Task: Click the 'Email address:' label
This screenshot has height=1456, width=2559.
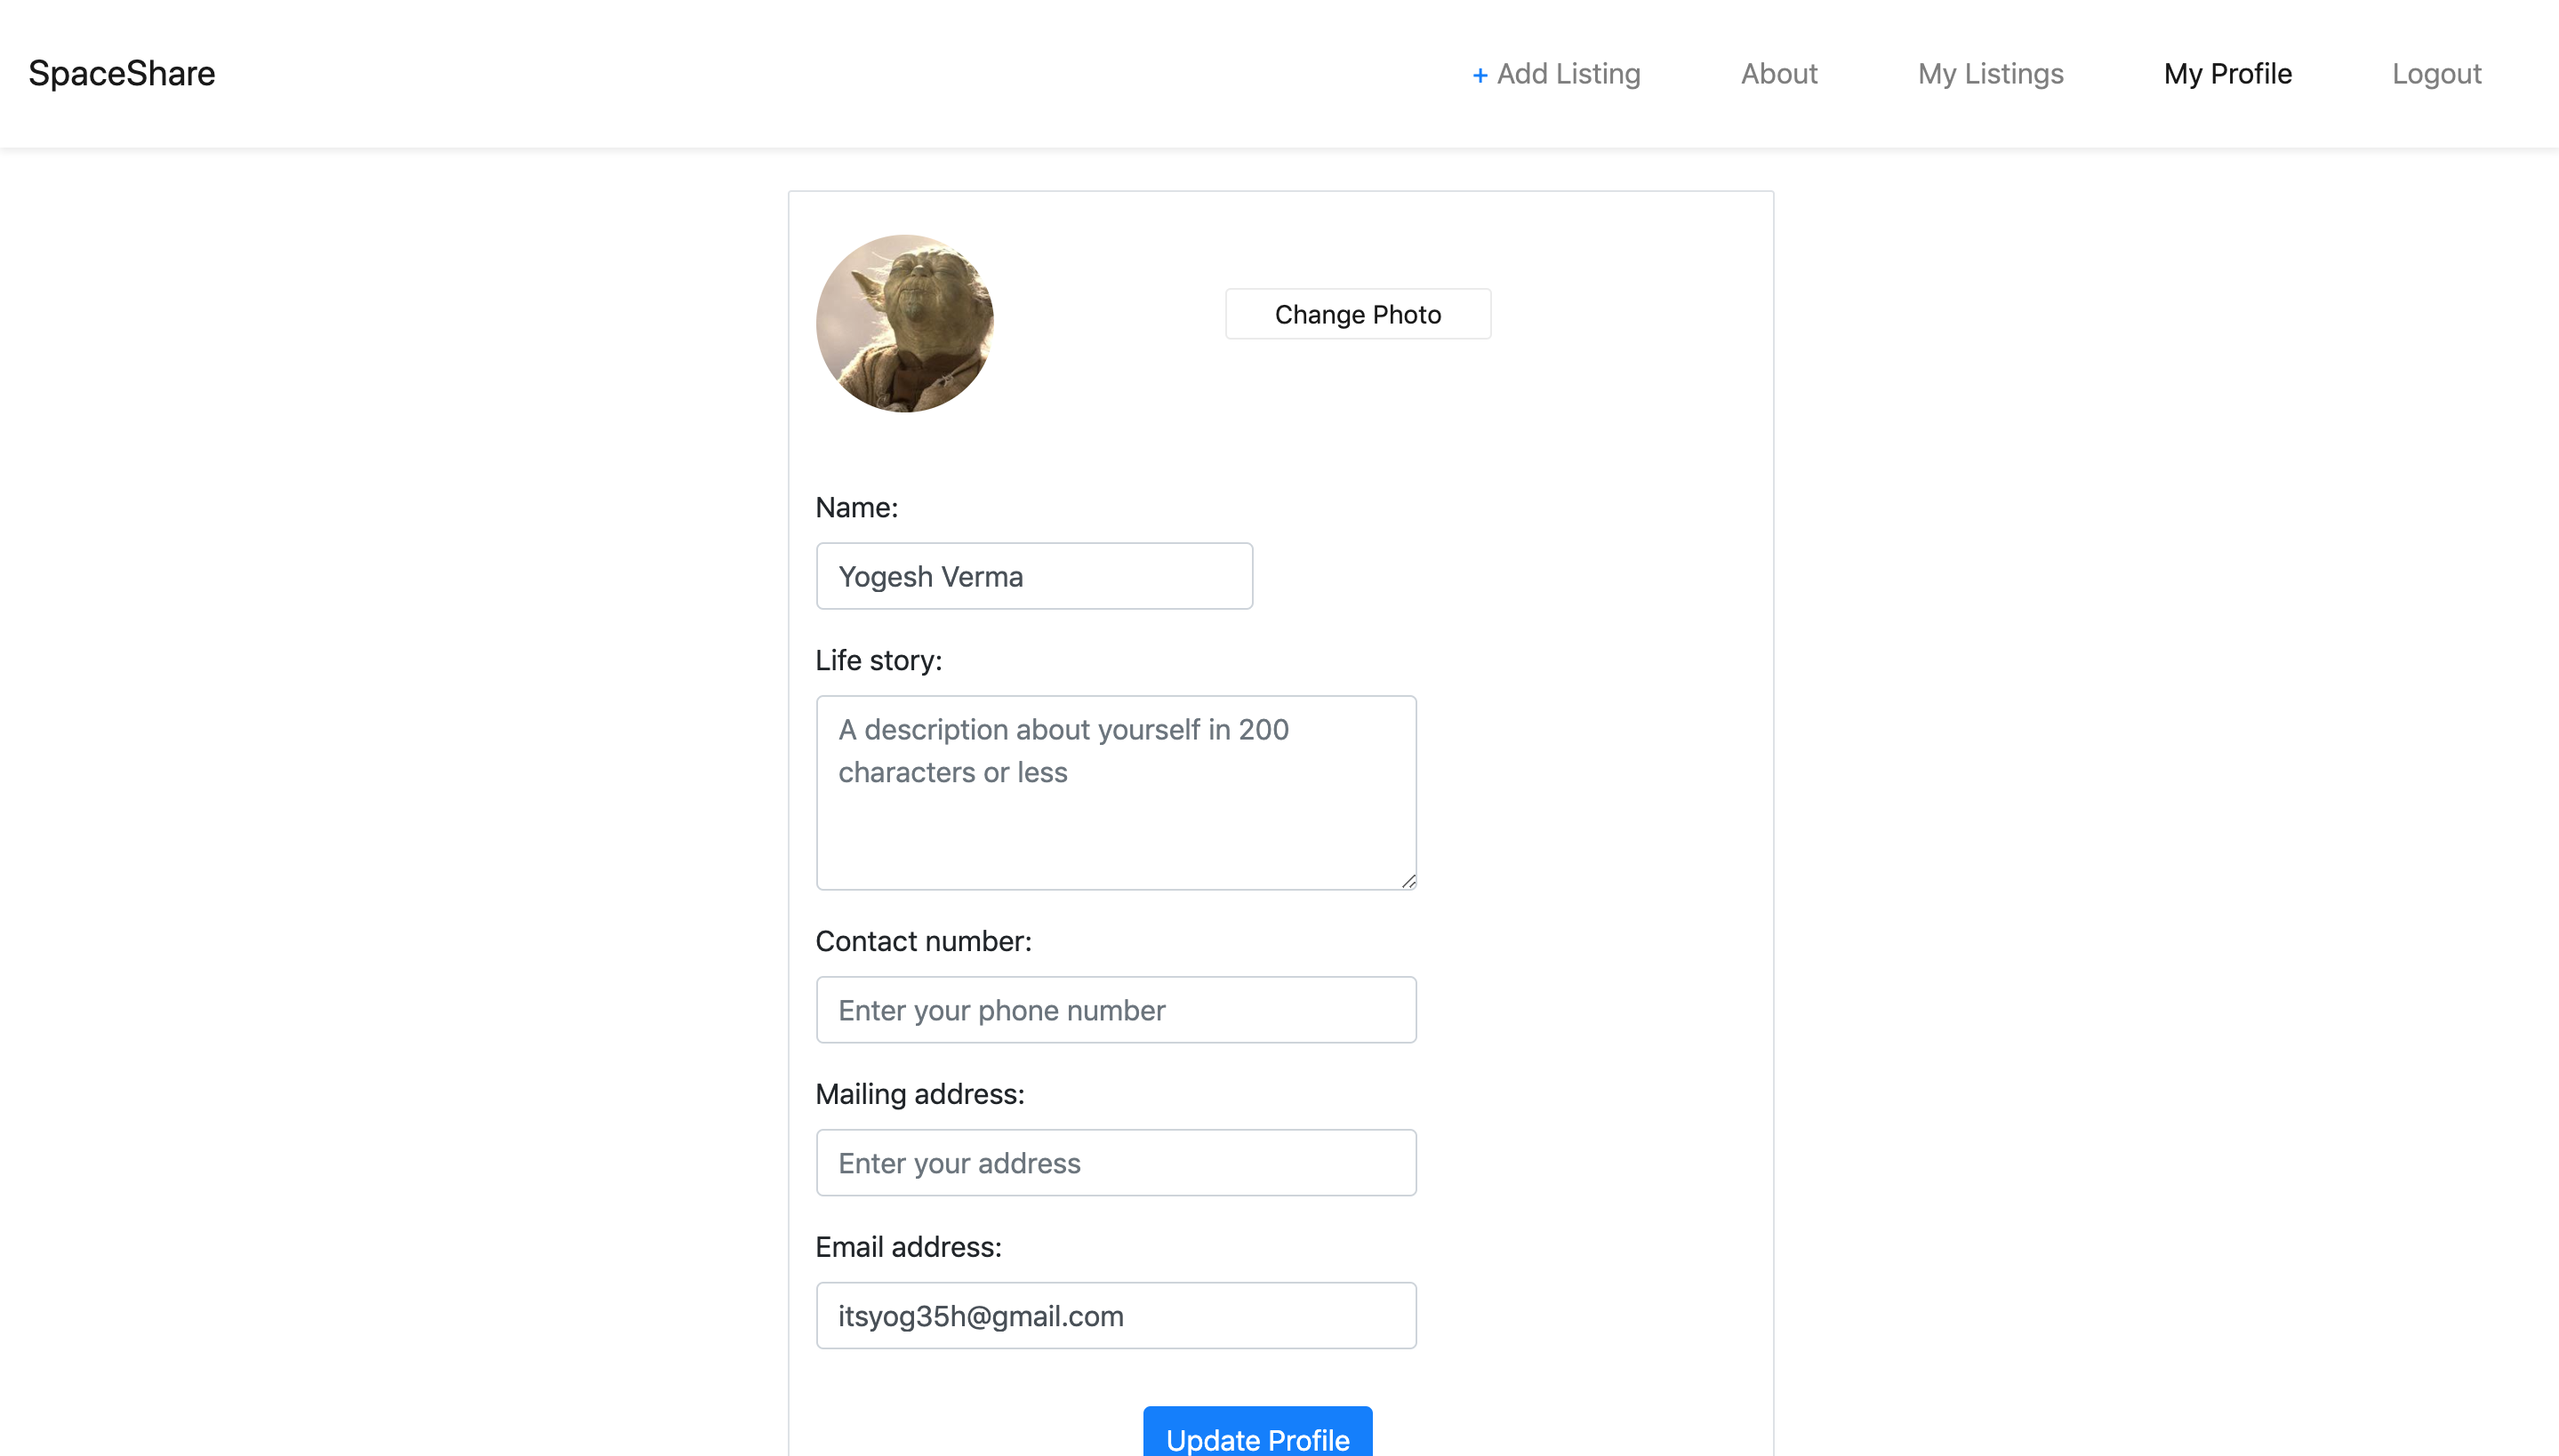Action: (908, 1247)
